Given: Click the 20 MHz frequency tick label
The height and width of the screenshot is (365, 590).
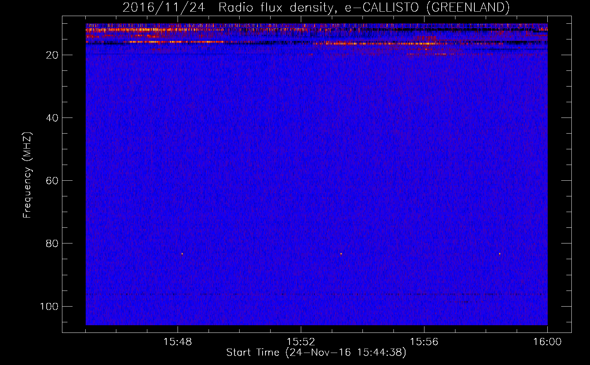Looking at the screenshot, I should tap(52, 55).
